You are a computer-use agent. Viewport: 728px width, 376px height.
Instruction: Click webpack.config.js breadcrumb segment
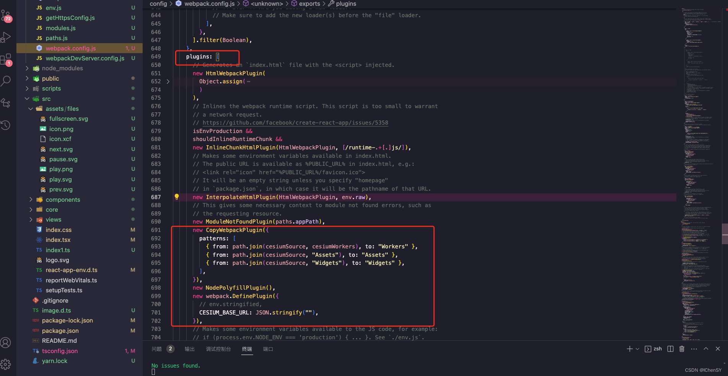click(x=209, y=4)
